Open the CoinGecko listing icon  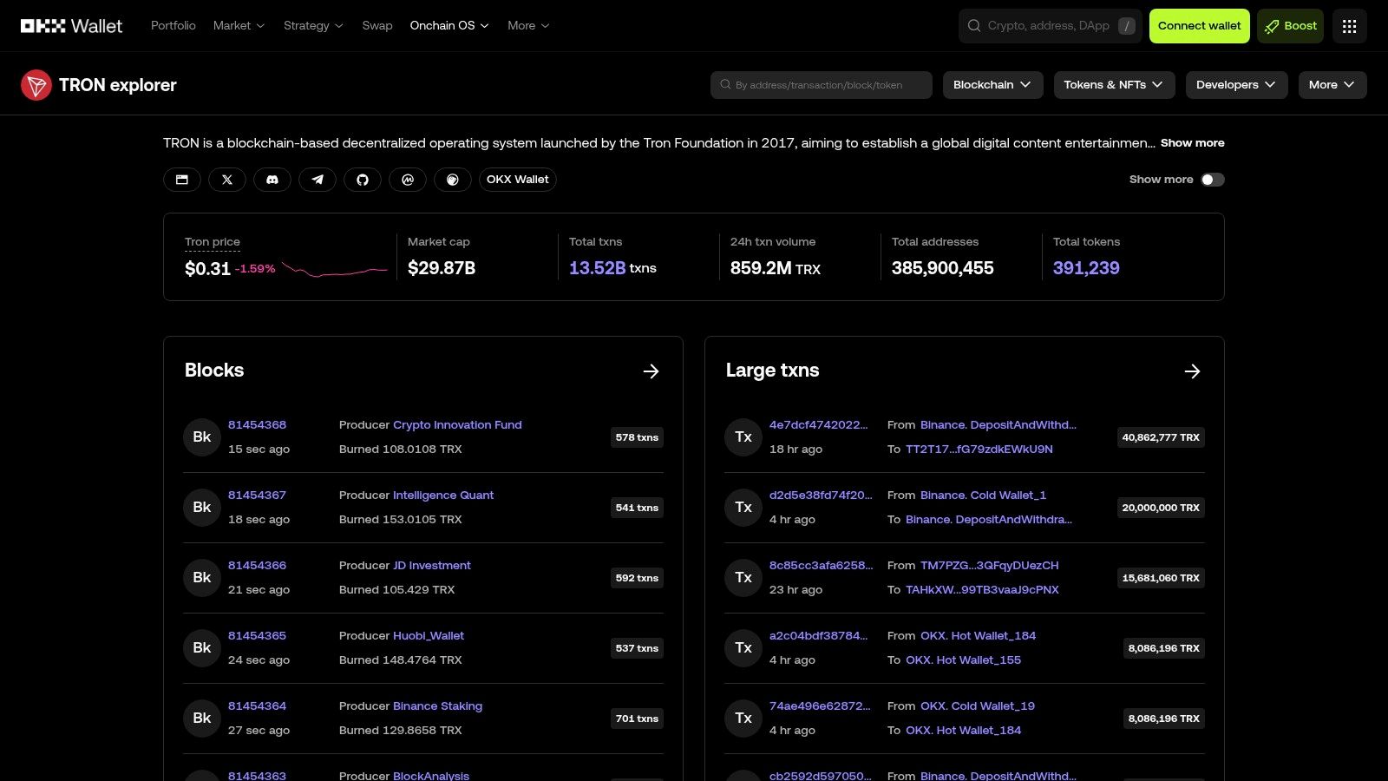(453, 180)
